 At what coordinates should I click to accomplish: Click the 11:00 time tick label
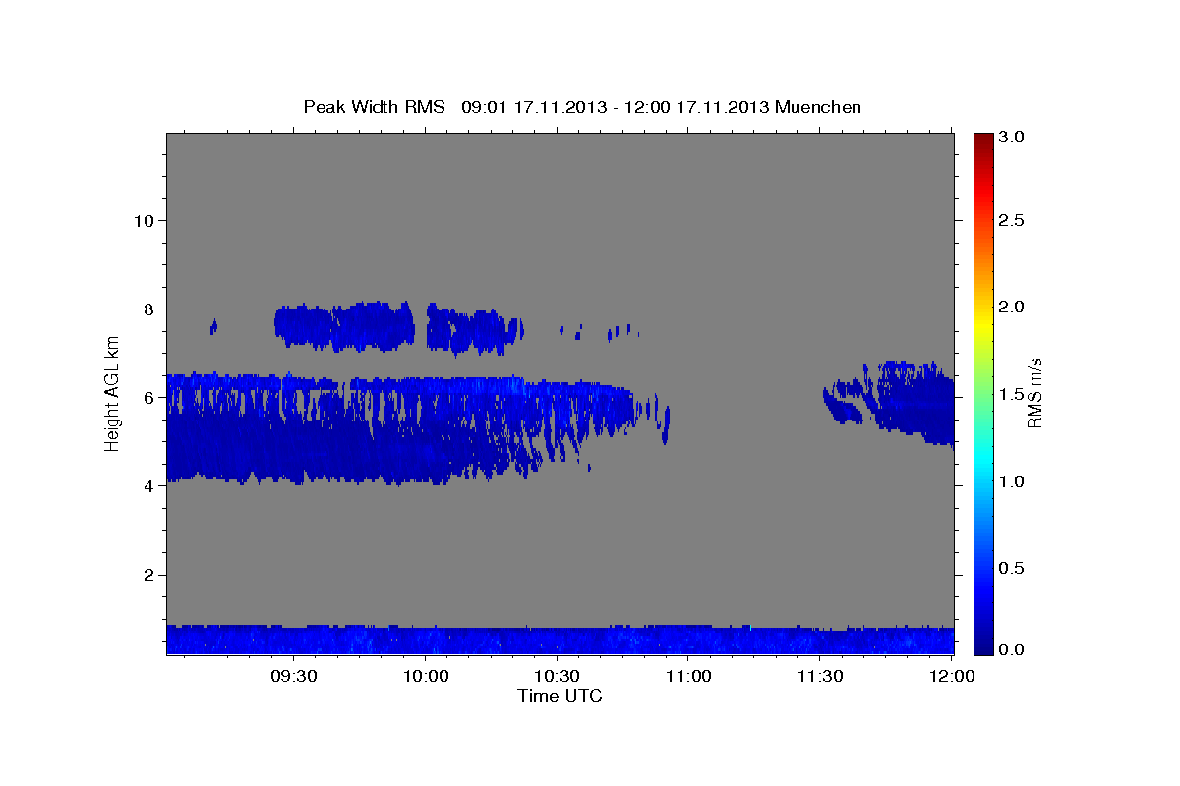[688, 676]
